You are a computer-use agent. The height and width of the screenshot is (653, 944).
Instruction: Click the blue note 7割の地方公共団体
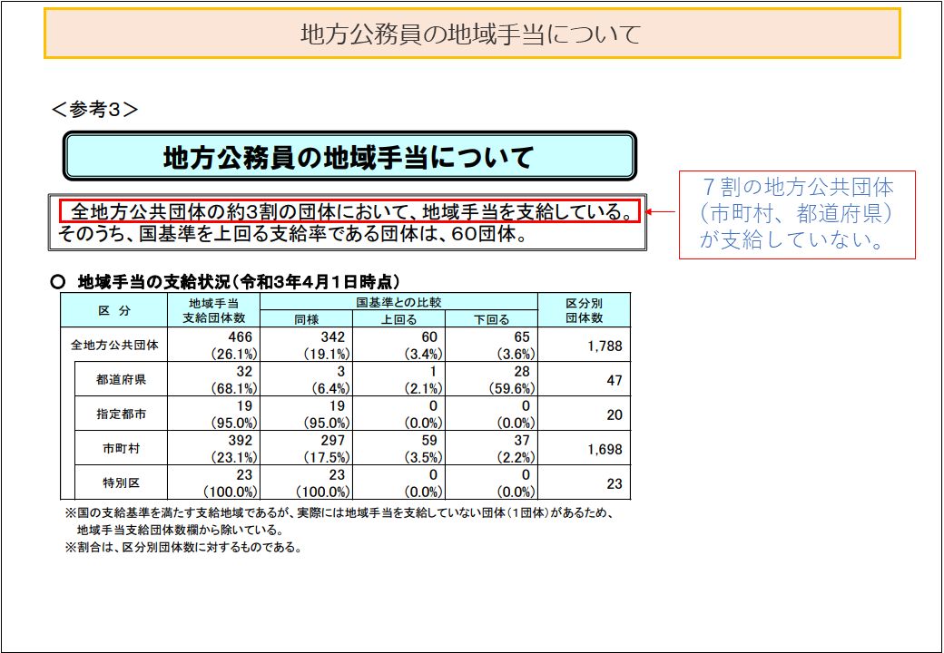pos(797,213)
